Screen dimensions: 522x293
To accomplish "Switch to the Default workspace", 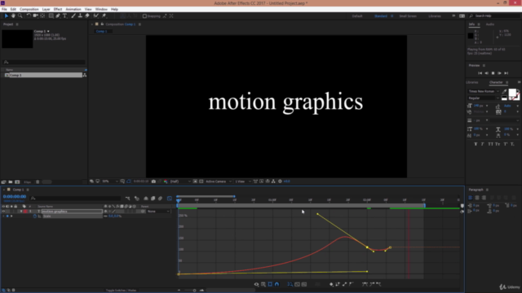I will point(357,16).
